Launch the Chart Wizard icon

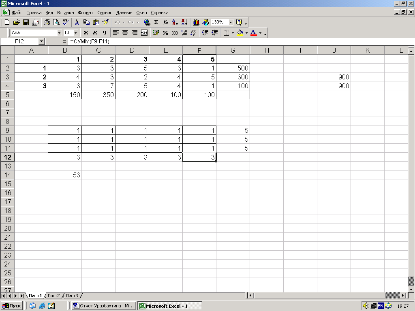tap(196, 22)
